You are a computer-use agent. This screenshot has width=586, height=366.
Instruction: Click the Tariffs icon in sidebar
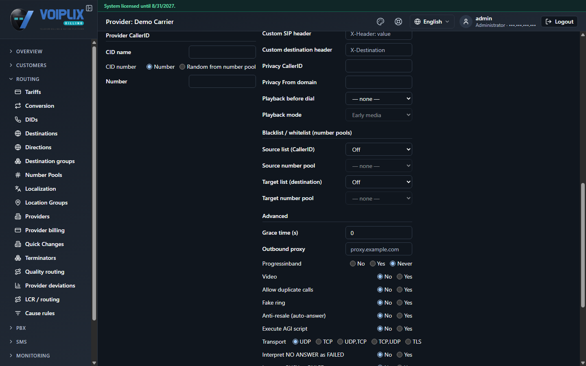coord(18,92)
